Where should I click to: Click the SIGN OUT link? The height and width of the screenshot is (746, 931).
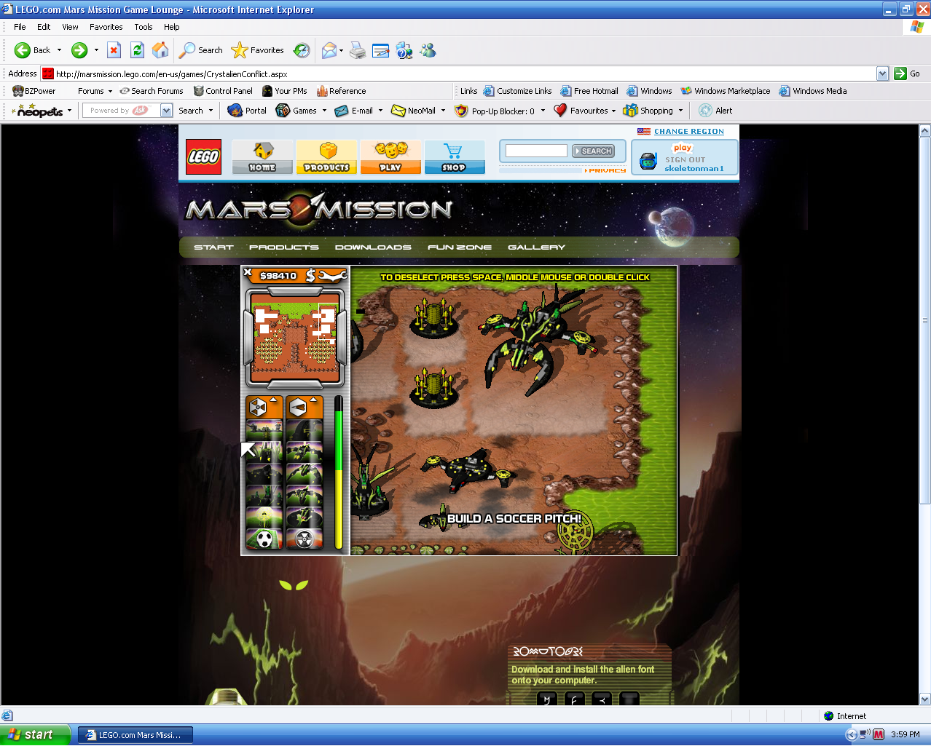tap(685, 160)
